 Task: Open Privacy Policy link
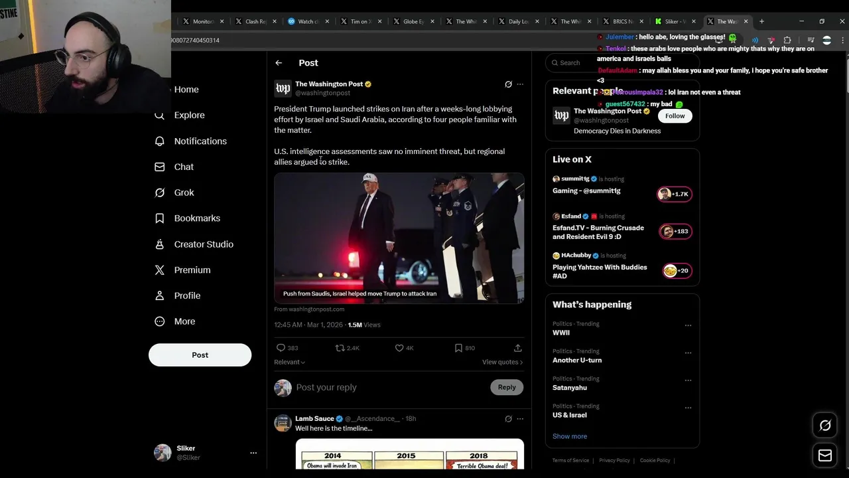tap(614, 461)
